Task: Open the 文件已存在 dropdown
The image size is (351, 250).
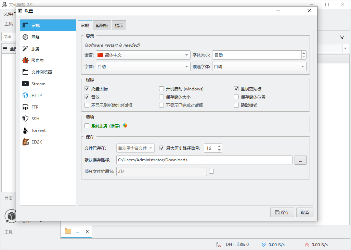Action: coord(135,148)
